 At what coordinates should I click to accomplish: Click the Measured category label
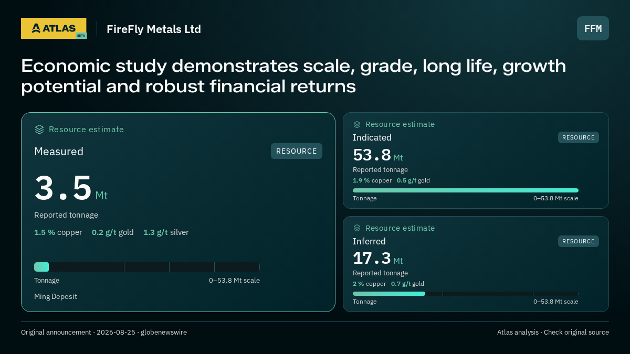(59, 152)
